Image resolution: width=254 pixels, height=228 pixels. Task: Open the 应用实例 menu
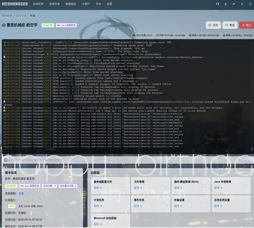click(38, 4)
